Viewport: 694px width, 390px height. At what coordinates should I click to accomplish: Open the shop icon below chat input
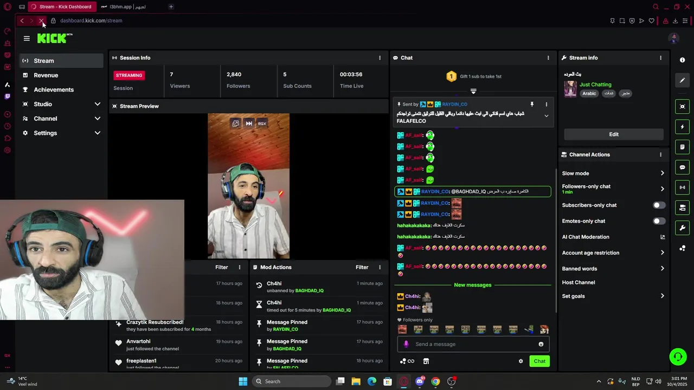426,361
